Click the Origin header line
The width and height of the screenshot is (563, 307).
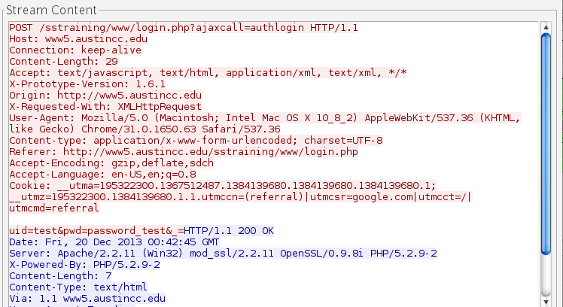click(x=105, y=96)
